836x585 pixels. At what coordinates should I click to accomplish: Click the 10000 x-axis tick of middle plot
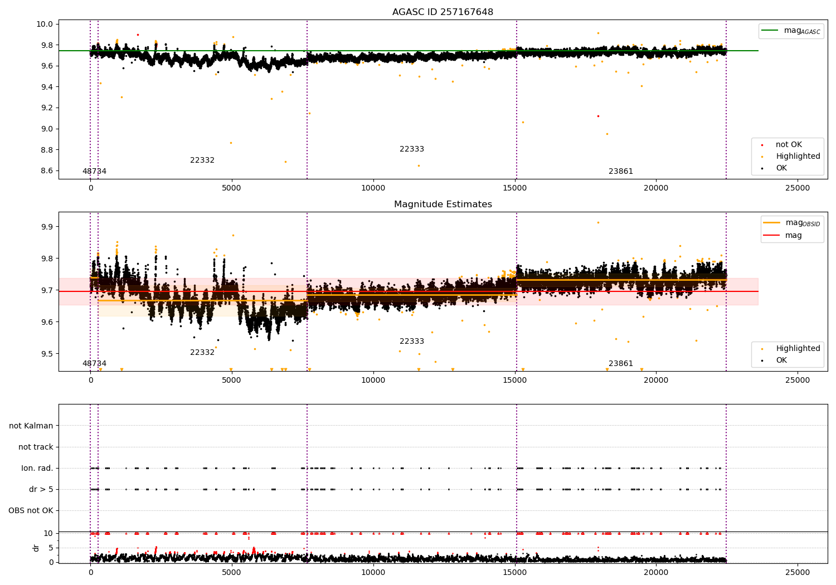coord(373,381)
